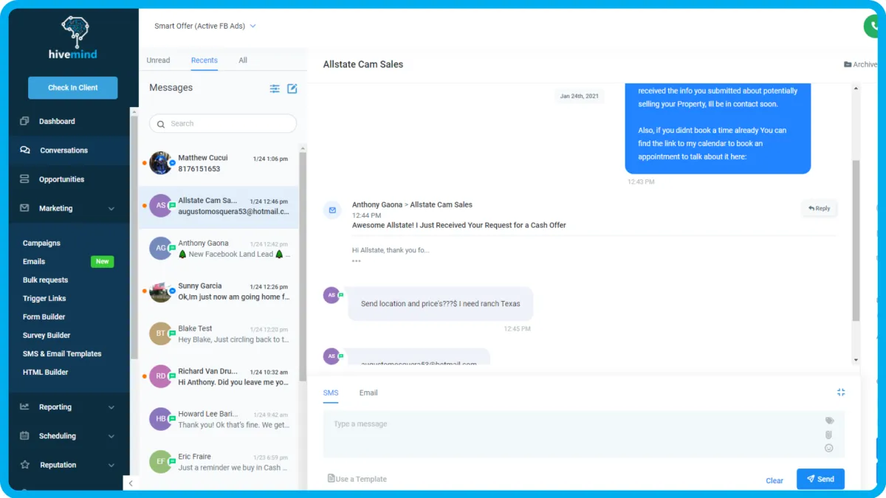Open Form Builder menu item

pos(44,317)
